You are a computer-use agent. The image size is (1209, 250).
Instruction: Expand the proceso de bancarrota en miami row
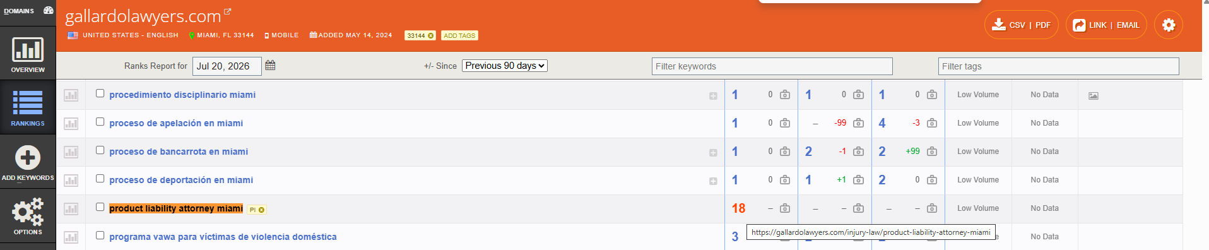tap(713, 153)
